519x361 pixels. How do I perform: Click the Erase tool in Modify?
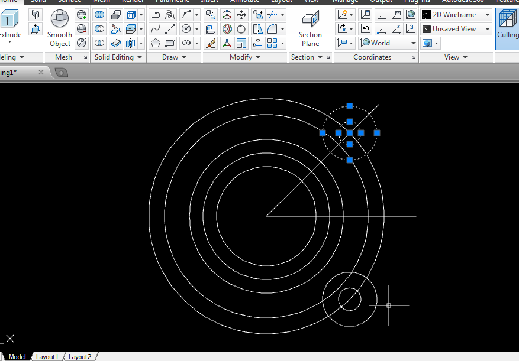(211, 43)
